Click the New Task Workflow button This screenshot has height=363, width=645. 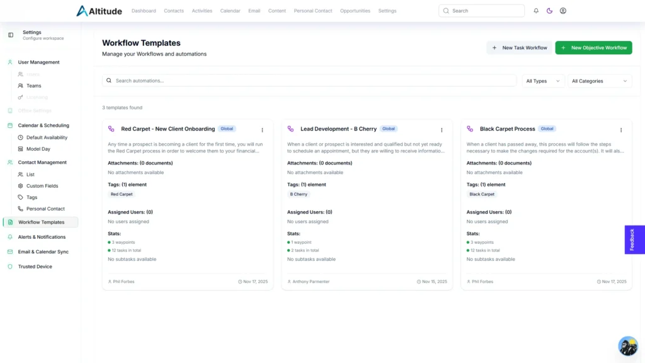[x=519, y=48]
